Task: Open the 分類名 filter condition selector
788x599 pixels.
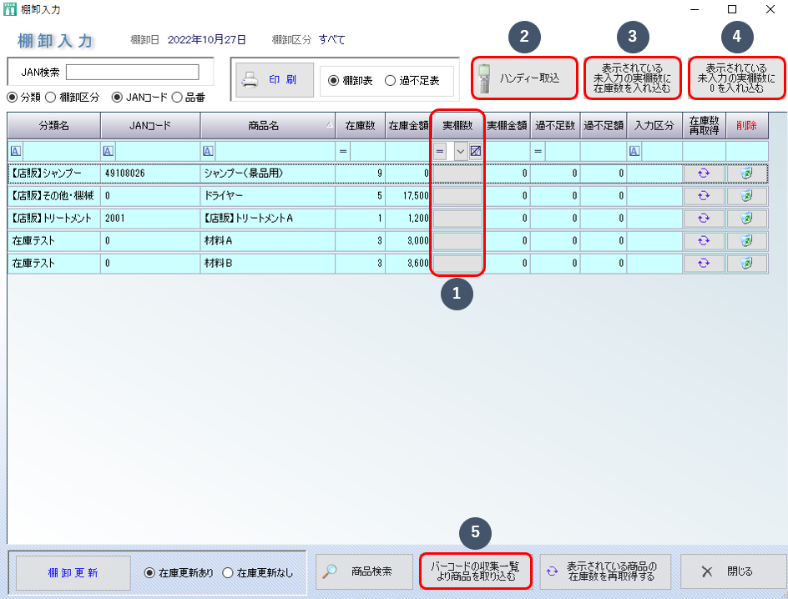Action: point(15,151)
